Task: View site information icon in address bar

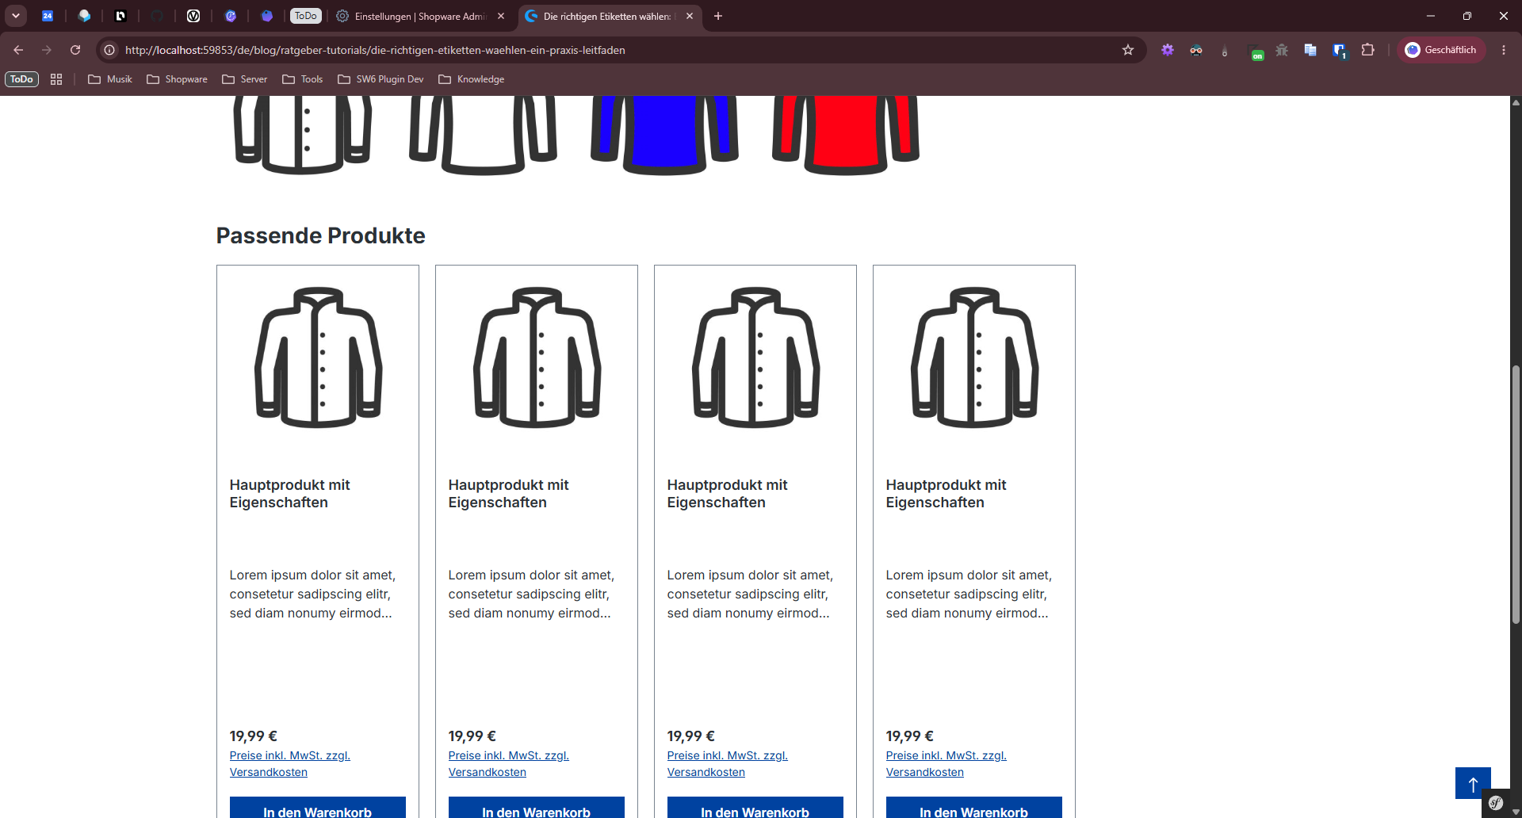Action: [110, 50]
